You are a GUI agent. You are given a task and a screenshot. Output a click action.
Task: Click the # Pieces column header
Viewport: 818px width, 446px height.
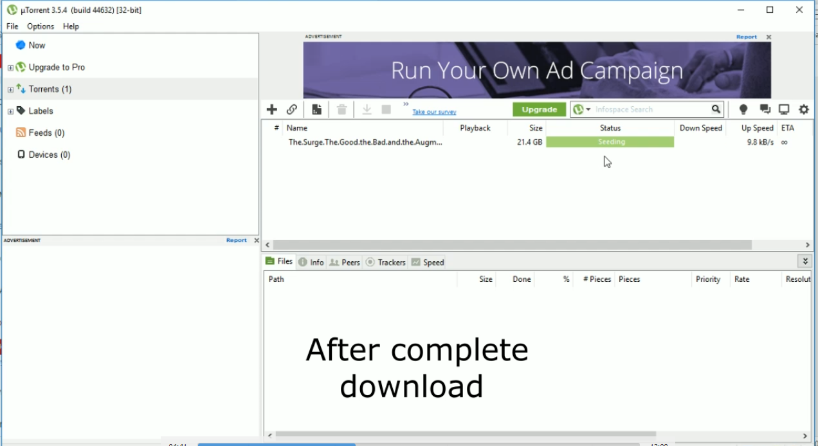click(597, 279)
